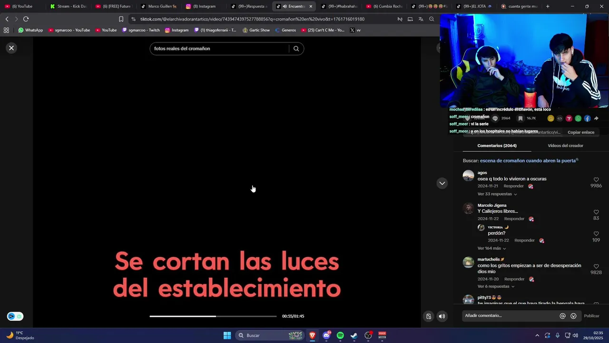Open the WhatsApp bookmark

(30, 30)
